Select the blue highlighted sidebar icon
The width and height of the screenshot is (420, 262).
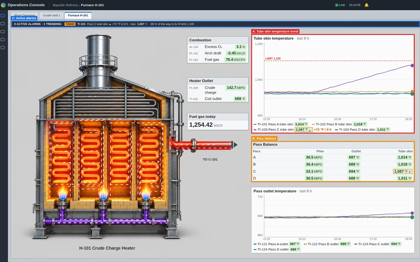click(3, 16)
